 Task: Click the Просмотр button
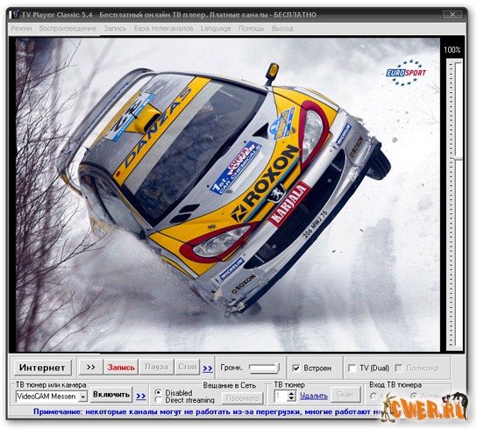(243, 397)
